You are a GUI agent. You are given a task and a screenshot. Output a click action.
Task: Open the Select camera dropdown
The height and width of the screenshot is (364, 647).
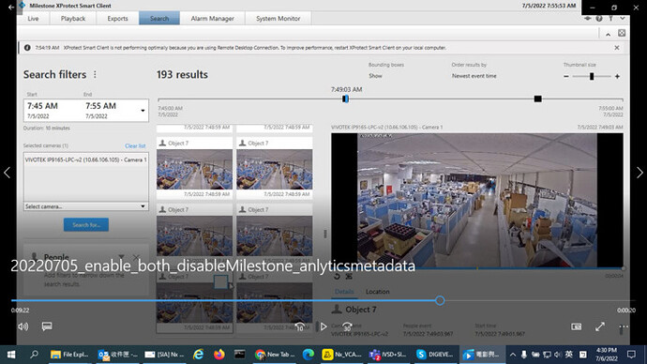(x=86, y=206)
